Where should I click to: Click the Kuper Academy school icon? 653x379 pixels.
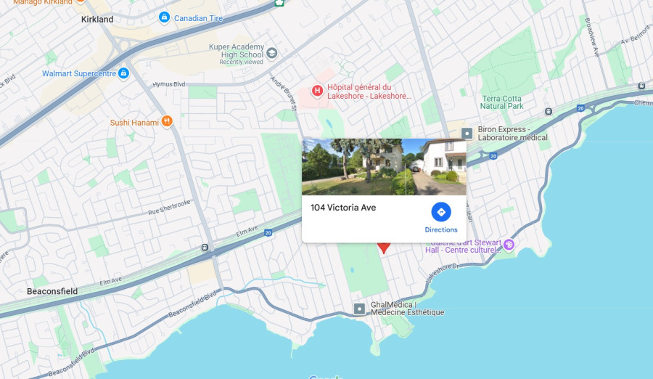click(x=272, y=54)
